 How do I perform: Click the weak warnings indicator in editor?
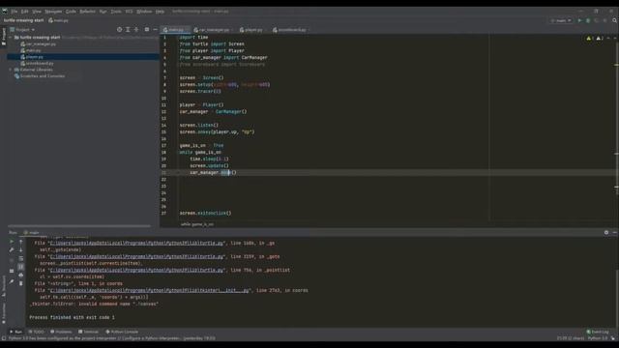[600, 39]
